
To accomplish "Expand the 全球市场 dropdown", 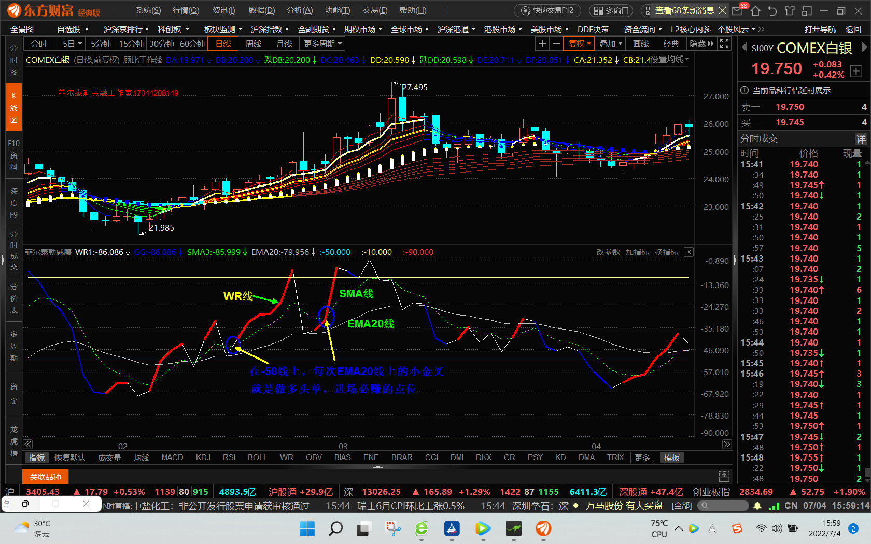I will (410, 30).
